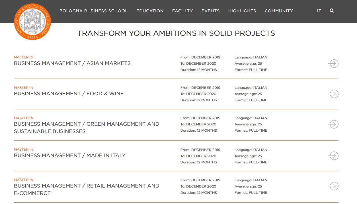Open the Bologna Business School menu
The width and height of the screenshot is (357, 204).
(93, 11)
